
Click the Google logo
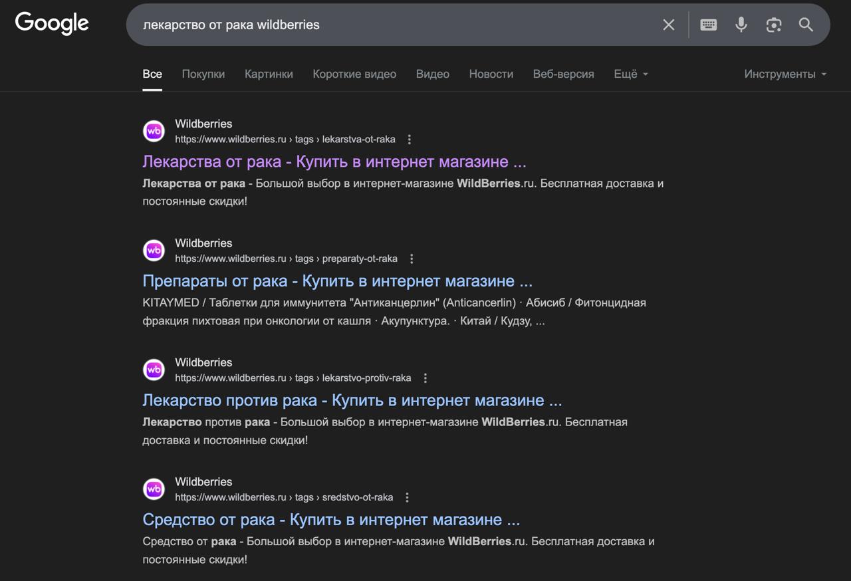point(52,23)
